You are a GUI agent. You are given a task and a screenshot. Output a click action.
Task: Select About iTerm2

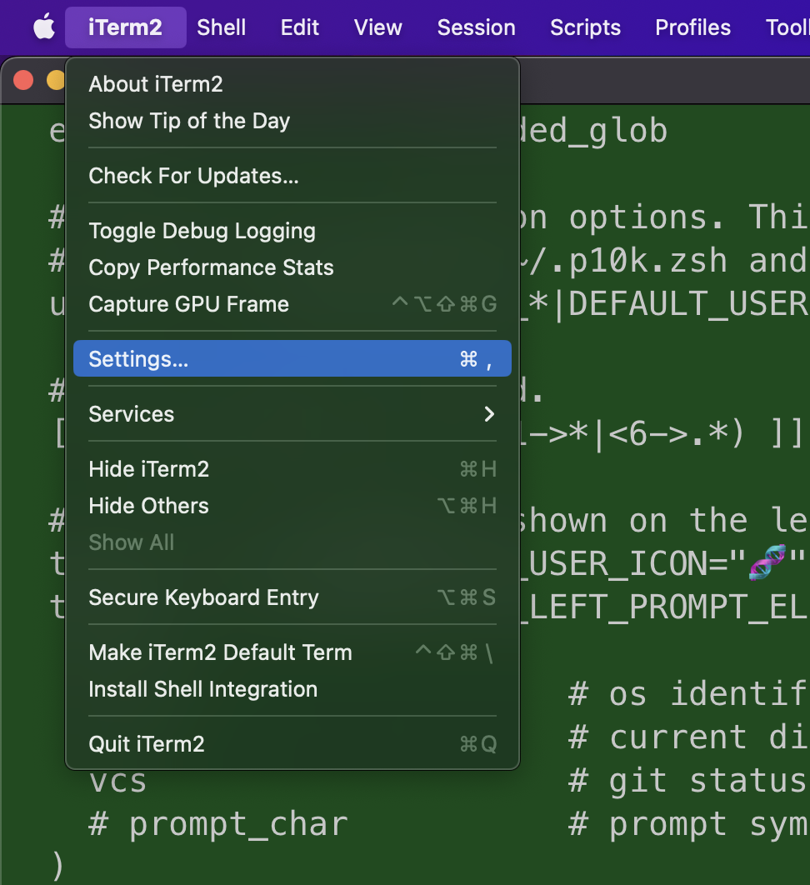292,84
